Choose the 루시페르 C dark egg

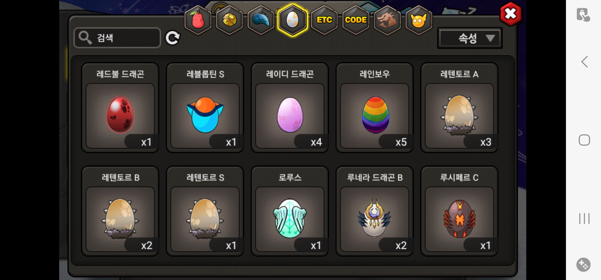click(459, 211)
